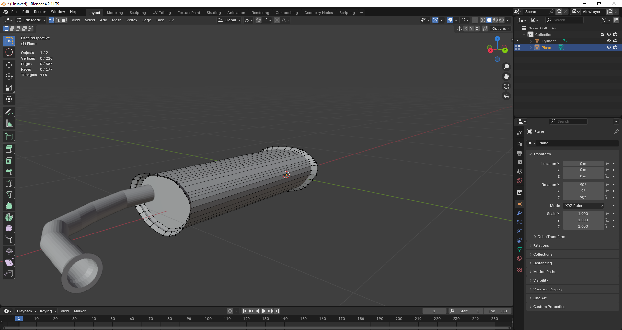Screen dimensions: 622x330
Task: Activate the Inset Faces tool
Action: coord(9,161)
